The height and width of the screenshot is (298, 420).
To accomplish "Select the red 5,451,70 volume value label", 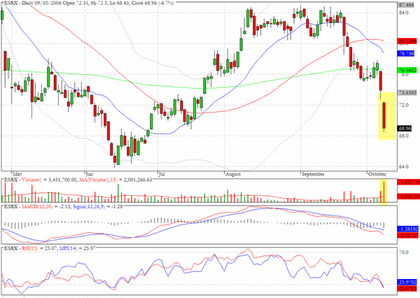I will [409, 183].
